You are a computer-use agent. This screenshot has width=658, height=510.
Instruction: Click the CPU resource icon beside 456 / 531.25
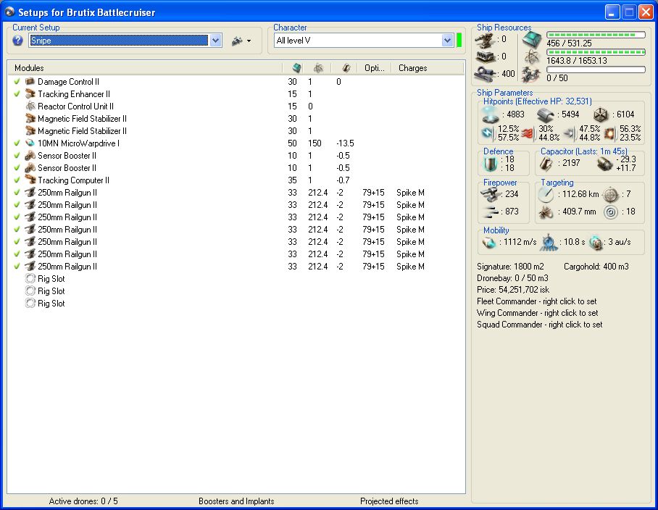[532, 40]
